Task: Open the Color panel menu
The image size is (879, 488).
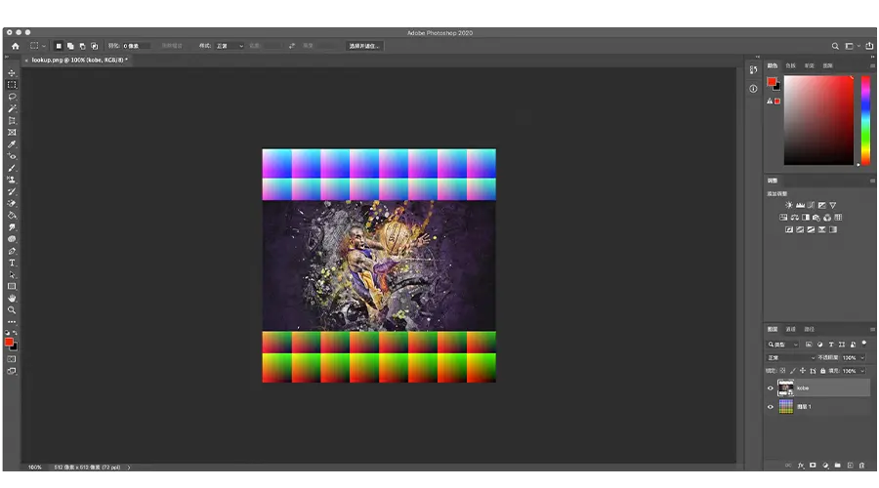Action: pos(872,65)
